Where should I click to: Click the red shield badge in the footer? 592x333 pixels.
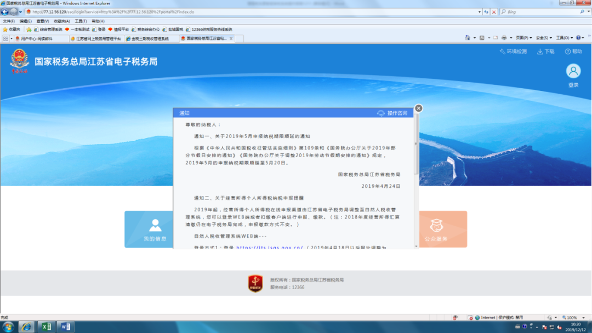255,284
